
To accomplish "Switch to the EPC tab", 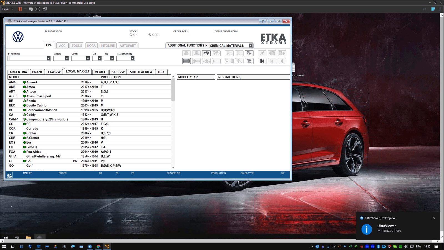I will (x=49, y=45).
